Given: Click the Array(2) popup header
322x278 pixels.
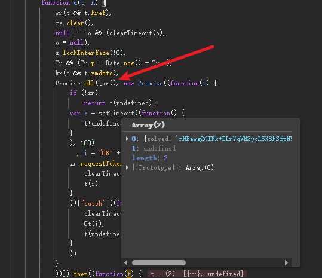Looking at the screenshot, I should 148,125.
